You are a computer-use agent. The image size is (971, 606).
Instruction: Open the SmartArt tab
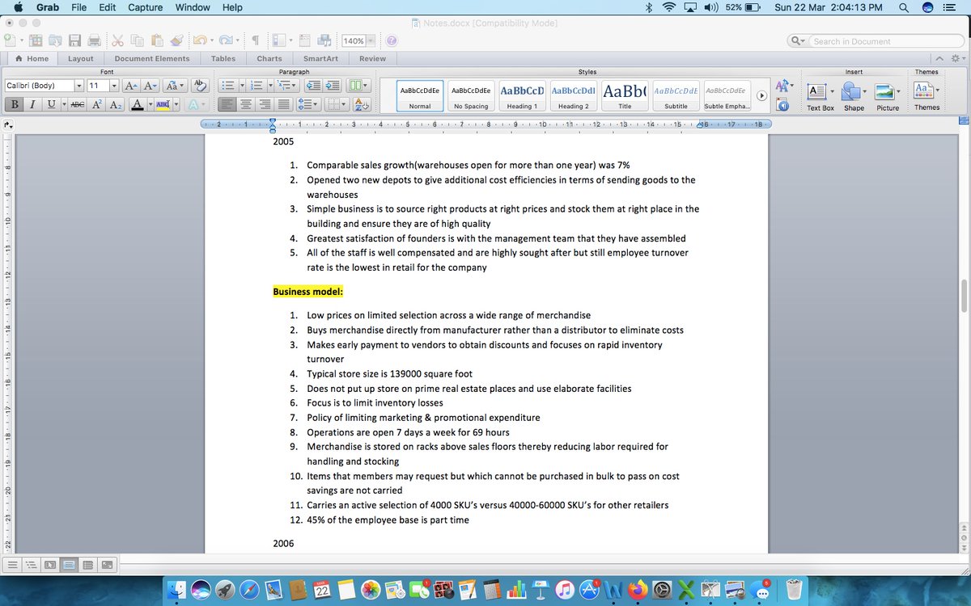coord(320,58)
